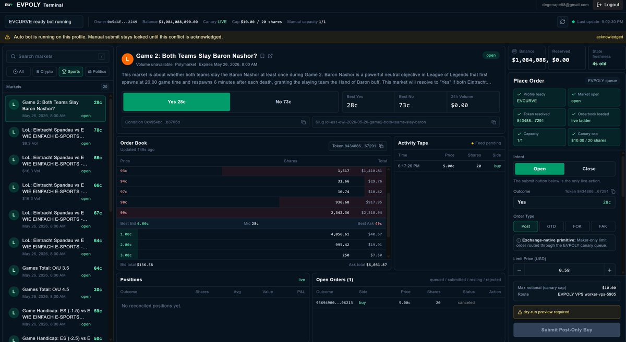Open the 78c LoL Eintracht Spandau market
Screen dimensions: 626x342
(55, 136)
